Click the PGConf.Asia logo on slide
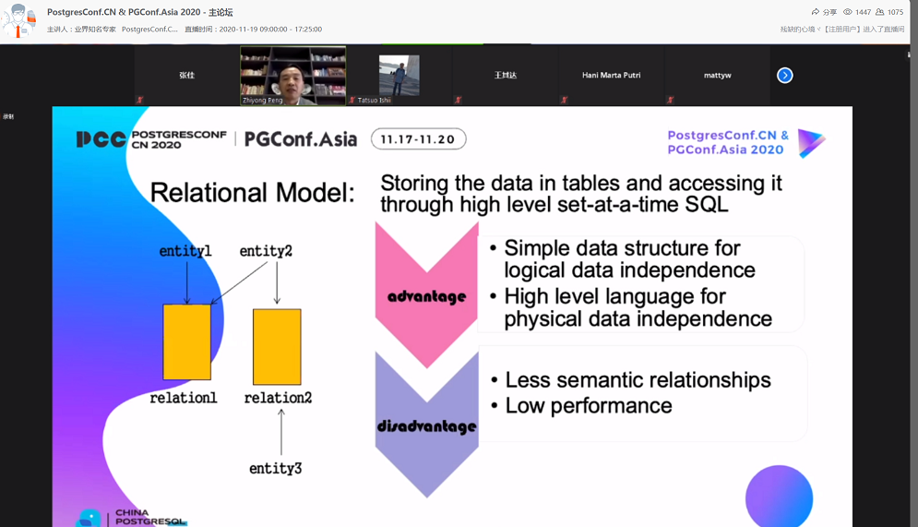The height and width of the screenshot is (527, 918). point(301,139)
